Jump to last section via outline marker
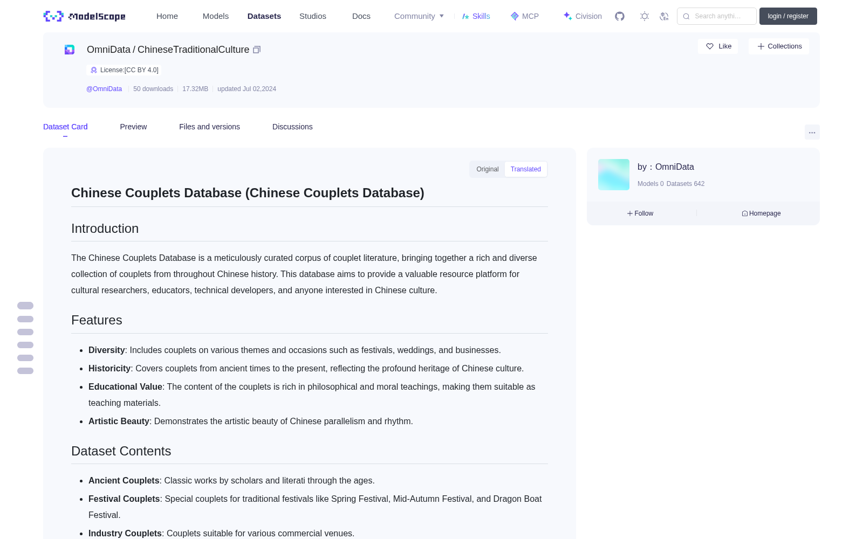Viewport: 863px width, 539px height. 25,371
